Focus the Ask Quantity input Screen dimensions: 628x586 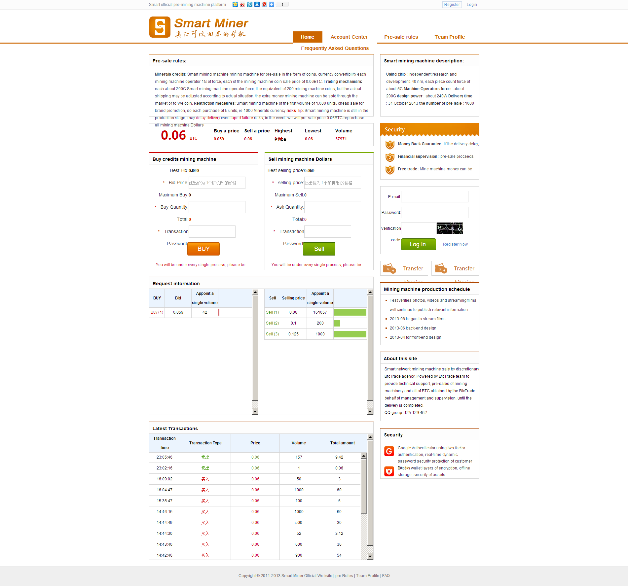(333, 207)
